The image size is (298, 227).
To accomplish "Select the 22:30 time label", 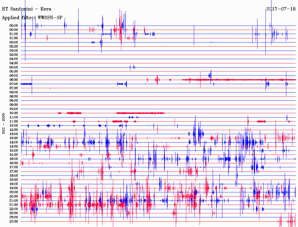I will pyautogui.click(x=14, y=213).
